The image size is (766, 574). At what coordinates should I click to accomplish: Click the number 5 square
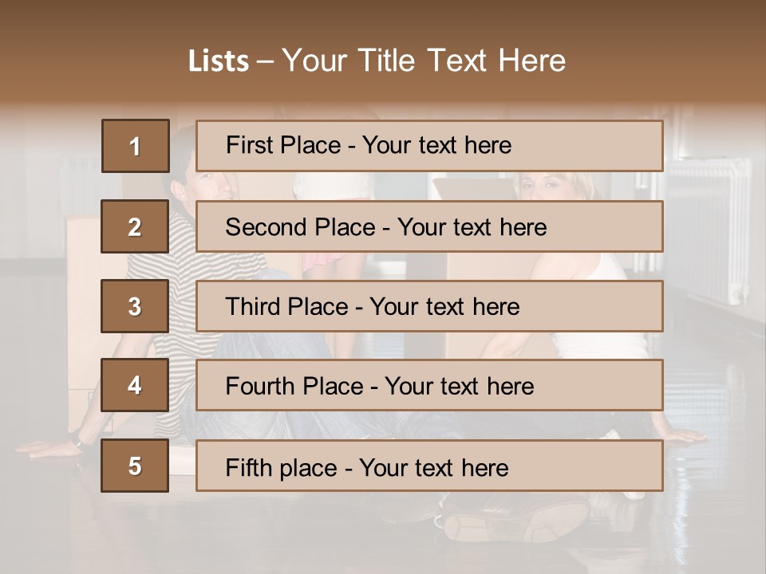pyautogui.click(x=135, y=466)
